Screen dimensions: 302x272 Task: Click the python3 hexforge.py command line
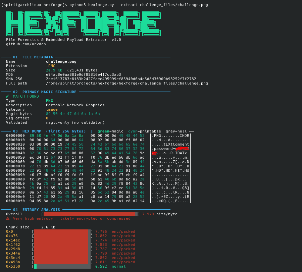pyautogui.click(x=138, y=5)
